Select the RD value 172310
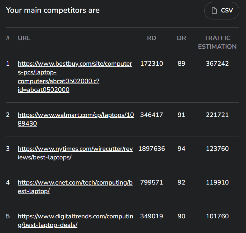This screenshot has width=246, height=233. (x=152, y=63)
